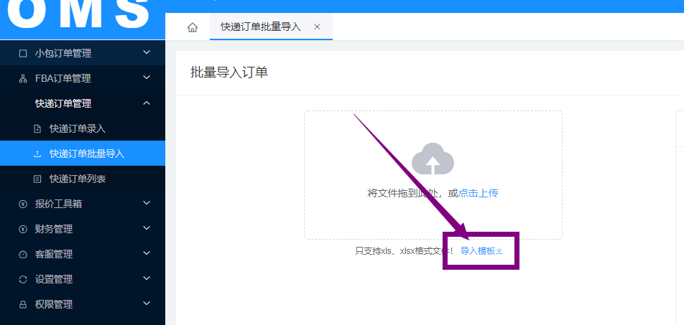Open 快递订单列表 menu item

(x=83, y=179)
